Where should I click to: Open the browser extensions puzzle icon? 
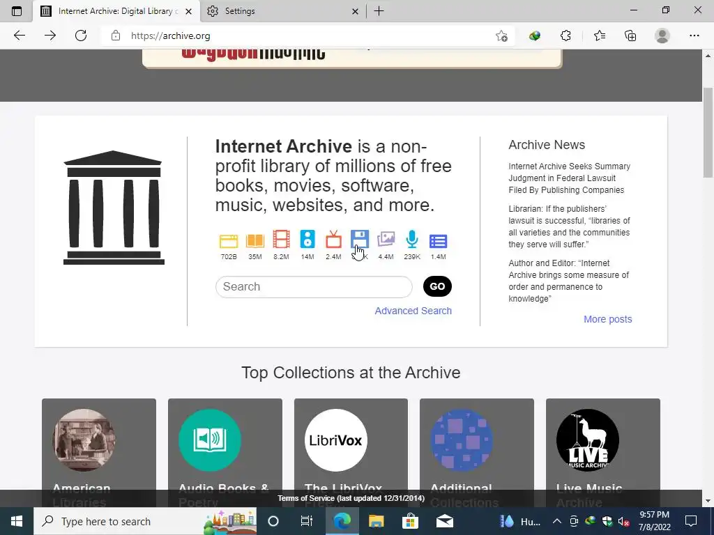pyautogui.click(x=565, y=36)
